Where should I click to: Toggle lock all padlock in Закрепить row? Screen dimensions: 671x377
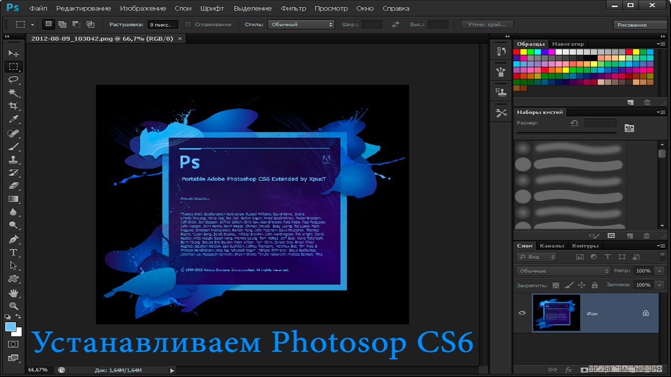coord(594,285)
